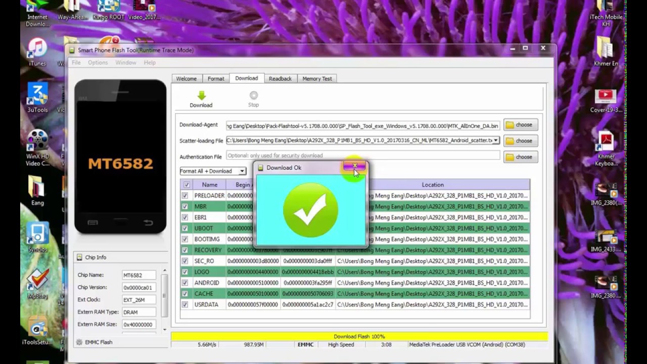The image size is (647, 364).
Task: Toggle the select-all checkbox in table header
Action: click(187, 185)
